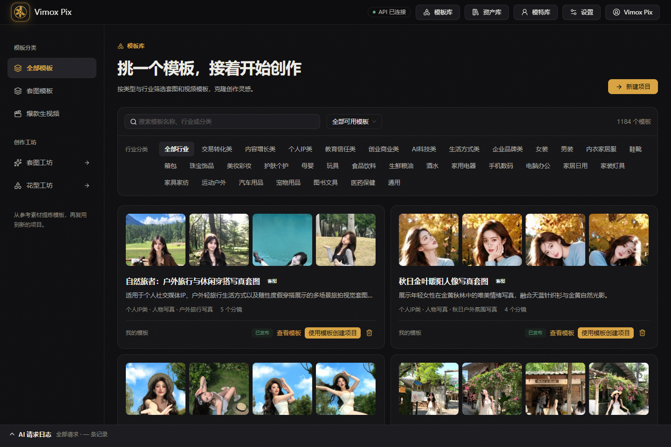The width and height of the screenshot is (671, 447).
Task: Open the 全部可用模板 dropdown
Action: (x=354, y=122)
